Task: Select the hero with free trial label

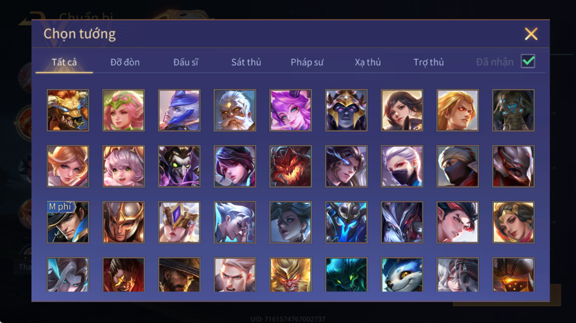Action: (68, 222)
